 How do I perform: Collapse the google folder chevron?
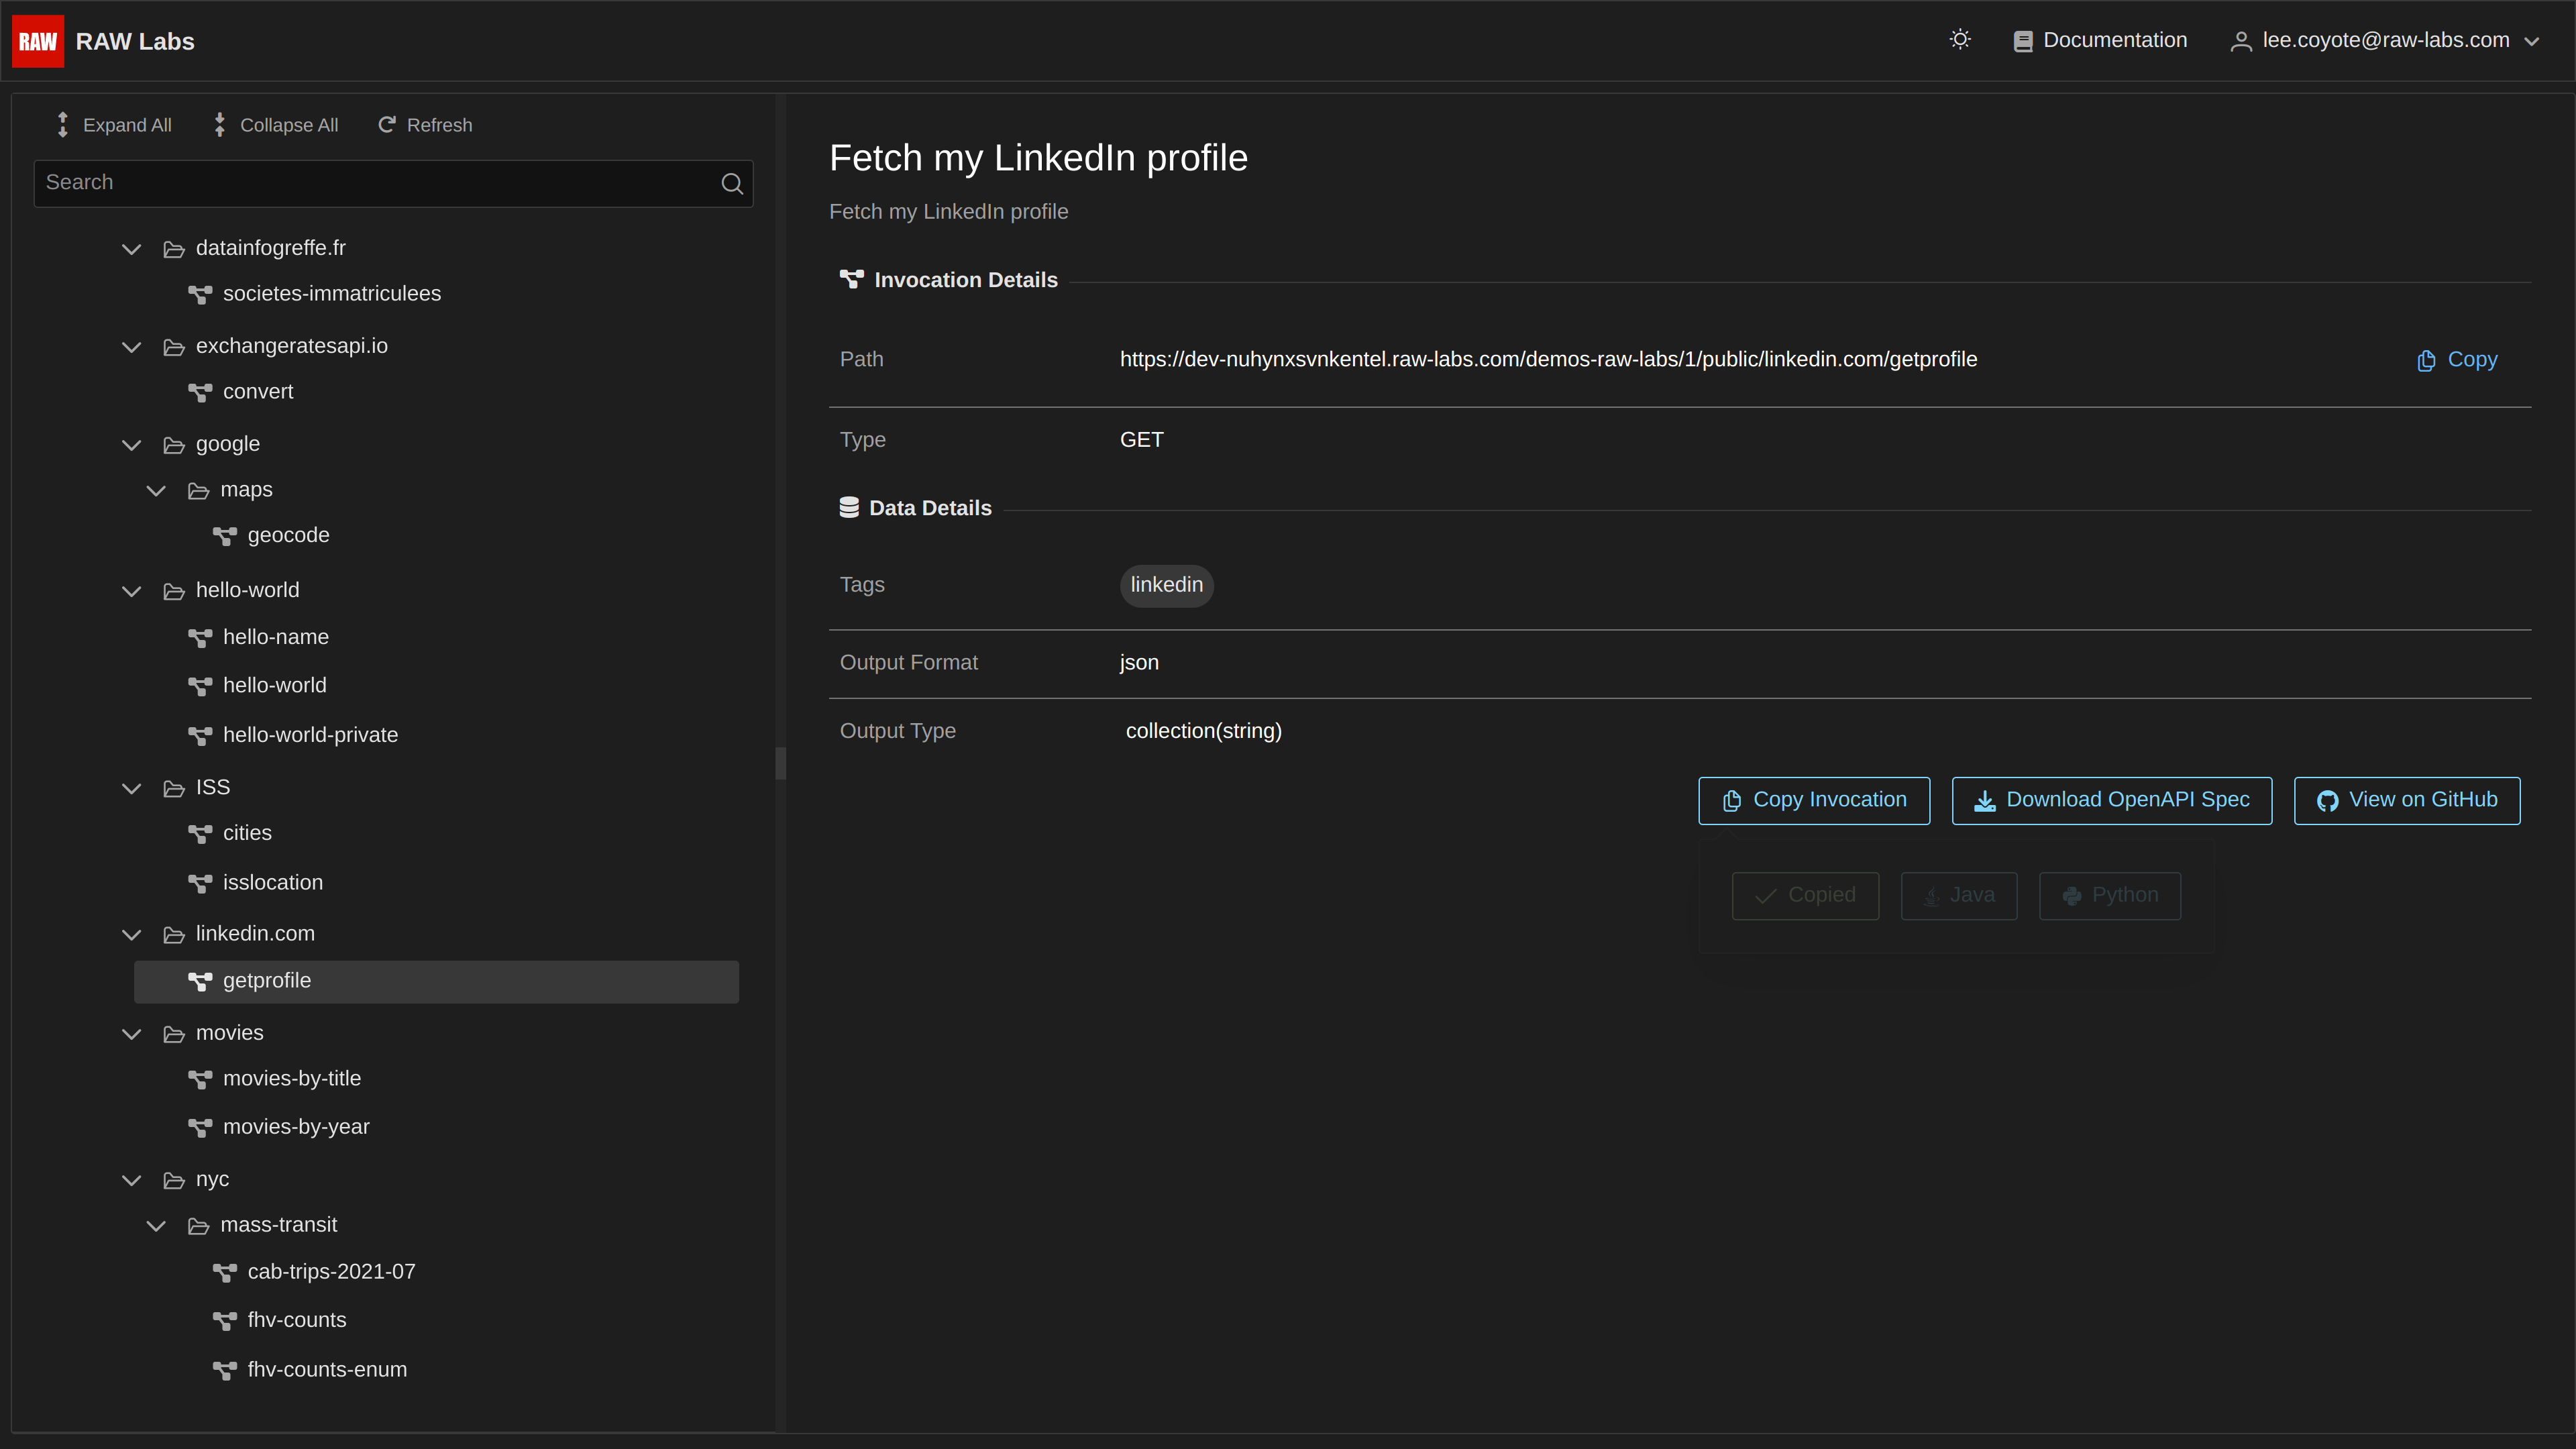pos(131,445)
